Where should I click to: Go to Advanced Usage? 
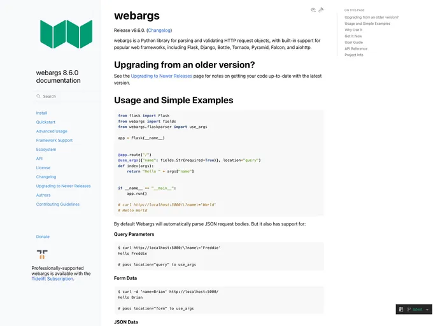52,131
